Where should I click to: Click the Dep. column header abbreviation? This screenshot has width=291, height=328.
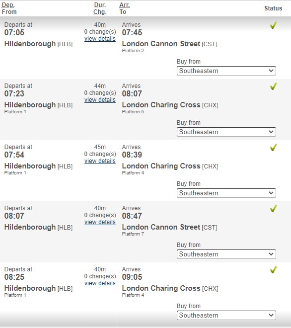click(8, 5)
